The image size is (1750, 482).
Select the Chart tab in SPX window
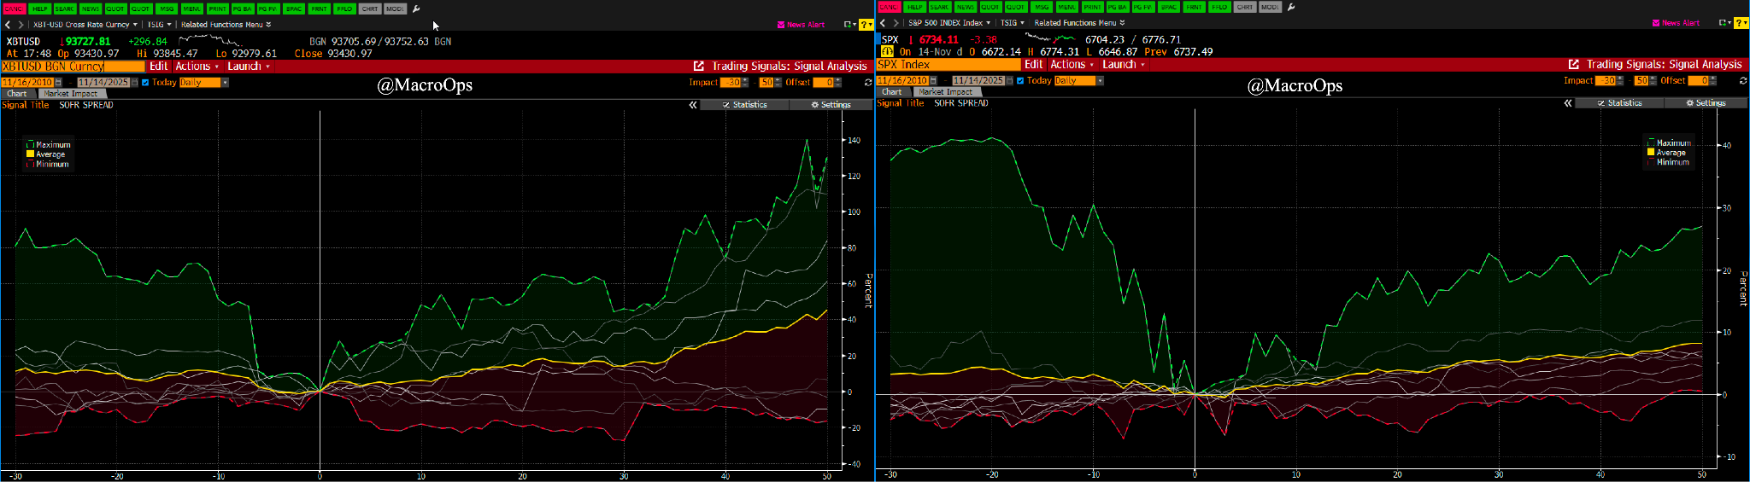coord(891,92)
